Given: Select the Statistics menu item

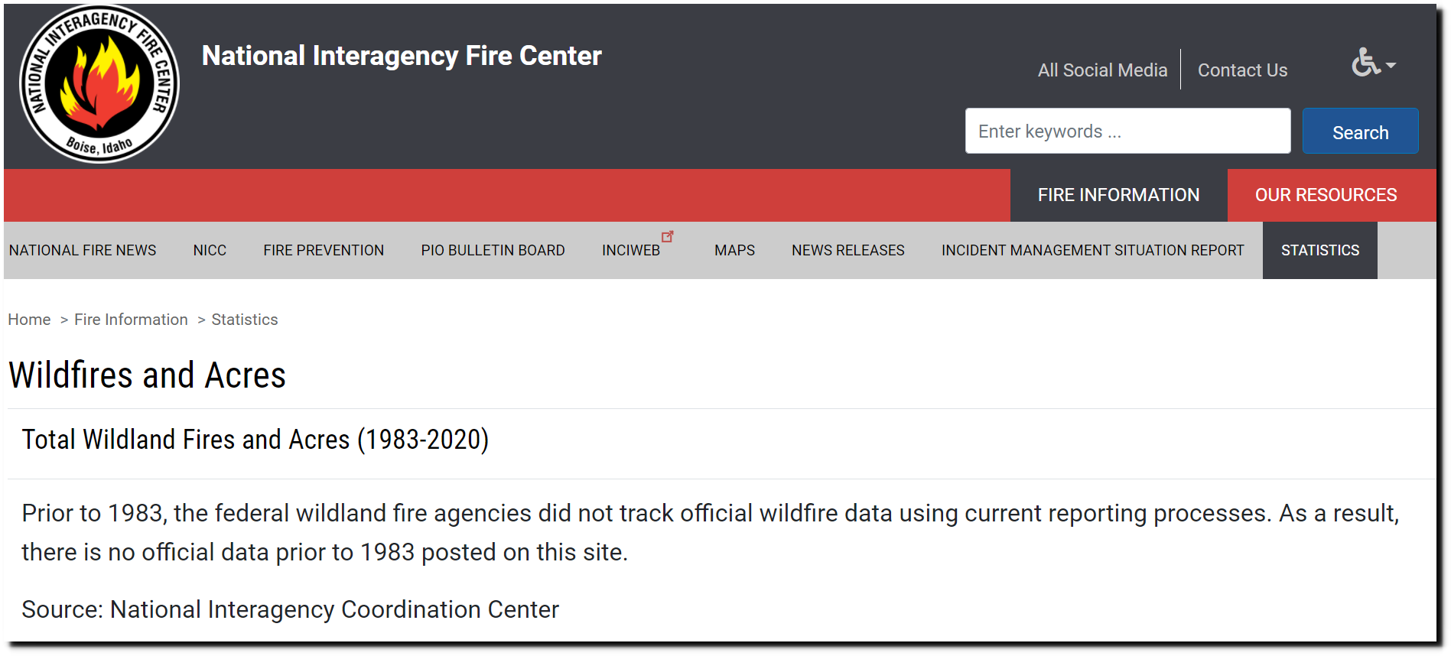Looking at the screenshot, I should (x=1319, y=250).
